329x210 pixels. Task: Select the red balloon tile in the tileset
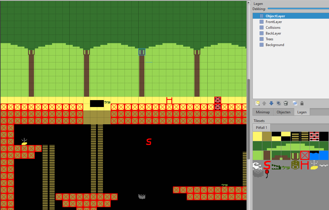coord(267,174)
